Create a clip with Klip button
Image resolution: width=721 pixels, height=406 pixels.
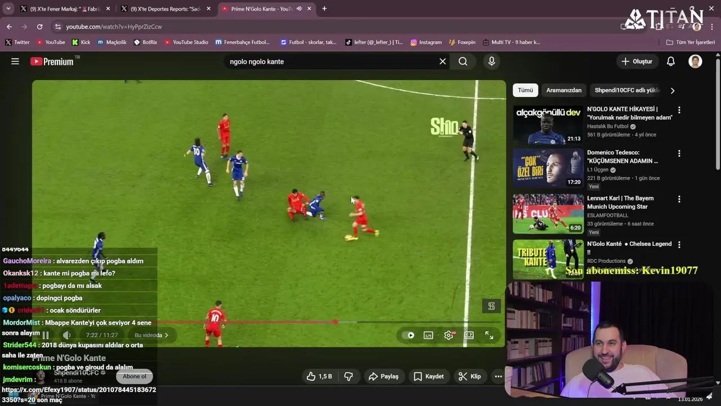click(x=470, y=376)
